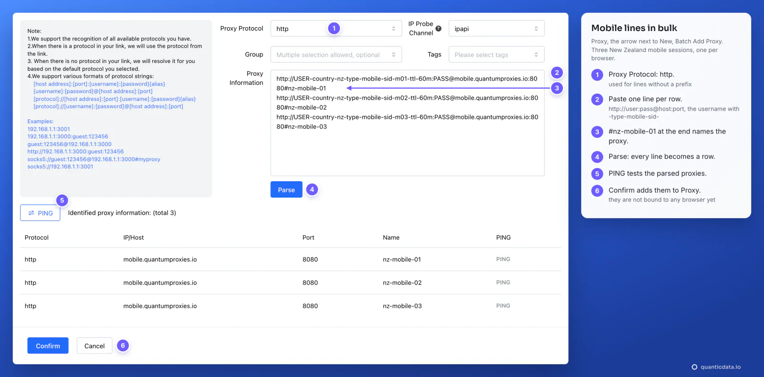Cancel the batch add proxy dialog
This screenshot has width=764, height=377.
[x=95, y=346]
